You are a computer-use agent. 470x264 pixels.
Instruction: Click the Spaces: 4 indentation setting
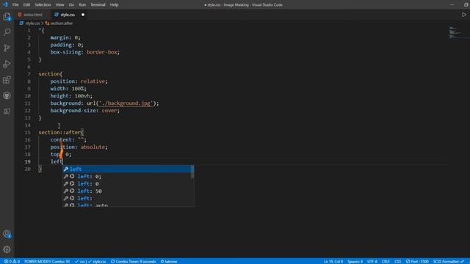point(355,261)
